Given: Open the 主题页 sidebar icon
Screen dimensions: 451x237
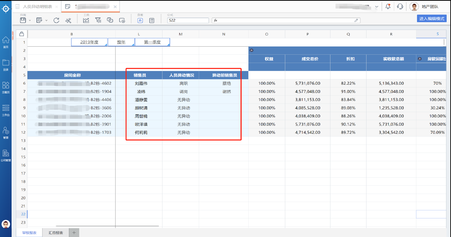Looking at the screenshot, I should click(6, 87).
